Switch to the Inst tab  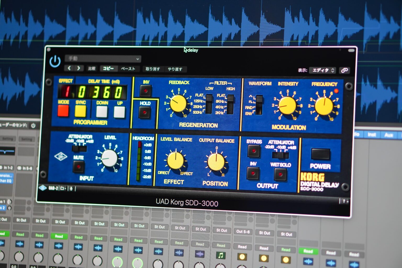coord(372,135)
